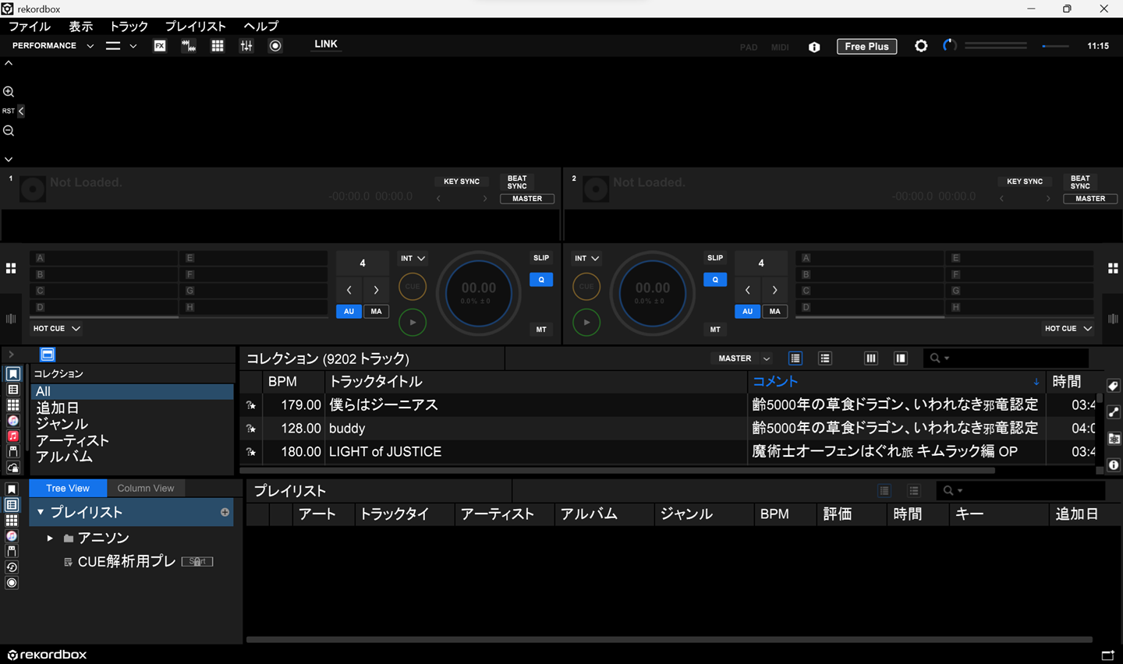Open the recording panel from the toolbar
1123x664 pixels.
(275, 46)
